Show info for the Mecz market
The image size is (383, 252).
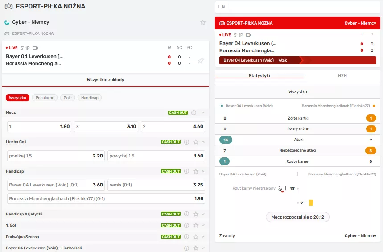click(194, 113)
